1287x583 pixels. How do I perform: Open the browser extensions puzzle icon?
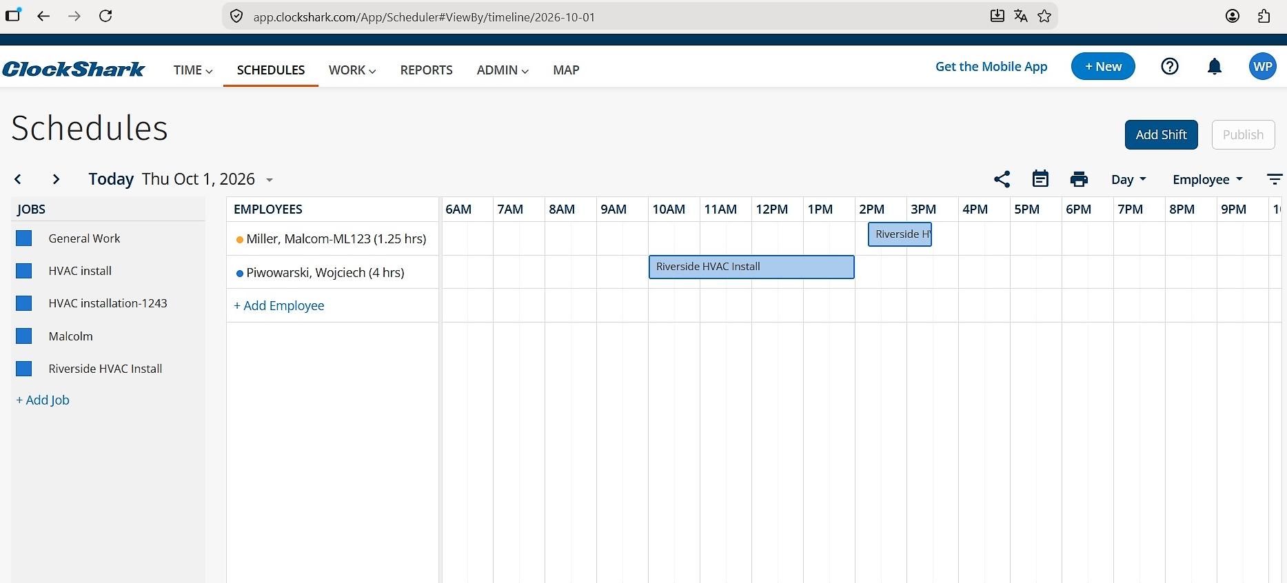tap(1264, 16)
